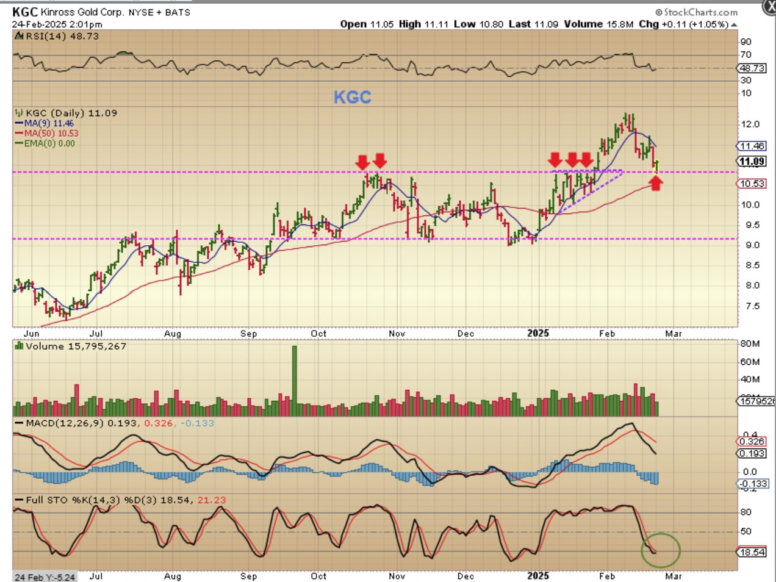Click the NYSE + BATS exchange label

click(159, 12)
